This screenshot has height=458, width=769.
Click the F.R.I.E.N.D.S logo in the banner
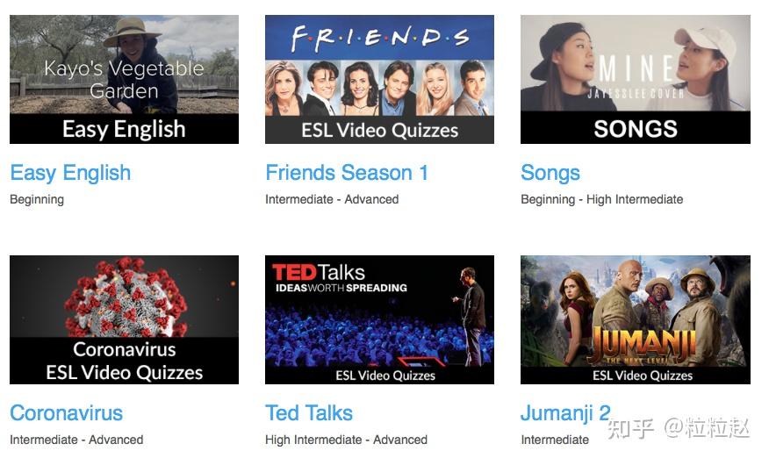[380, 38]
